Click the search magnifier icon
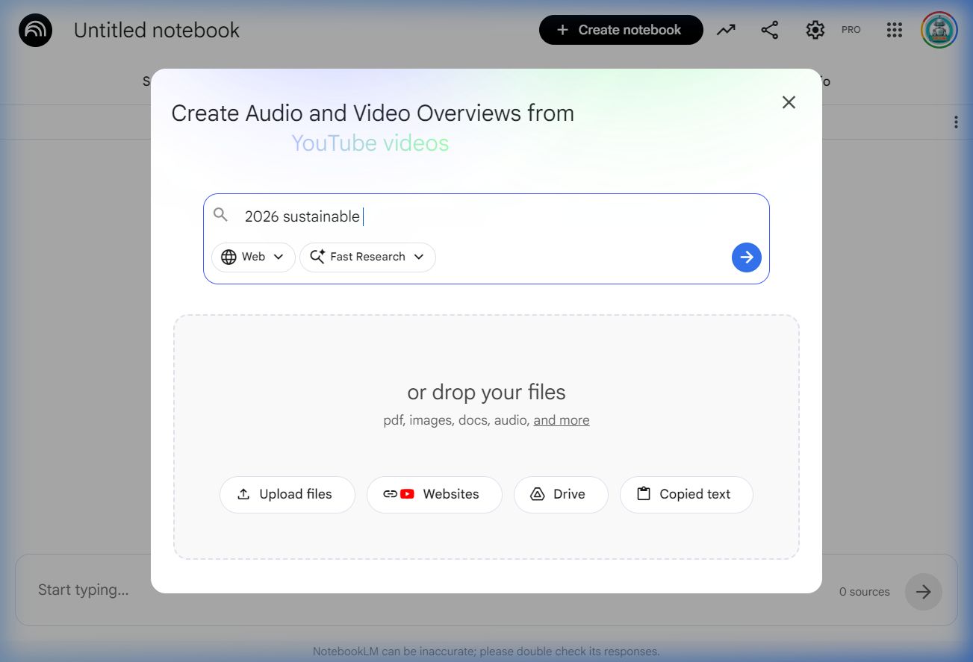 pyautogui.click(x=220, y=216)
